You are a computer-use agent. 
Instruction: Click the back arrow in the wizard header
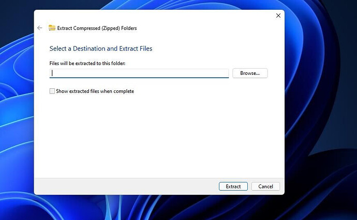tap(40, 28)
